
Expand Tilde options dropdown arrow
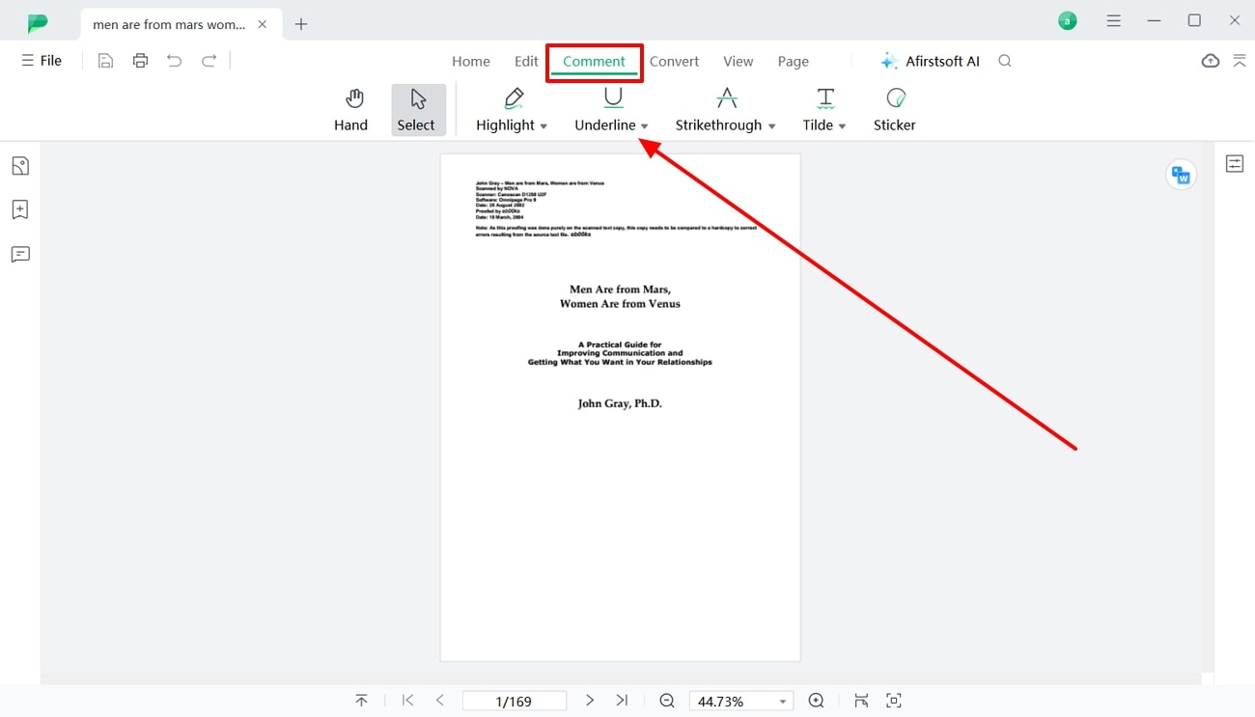click(842, 126)
